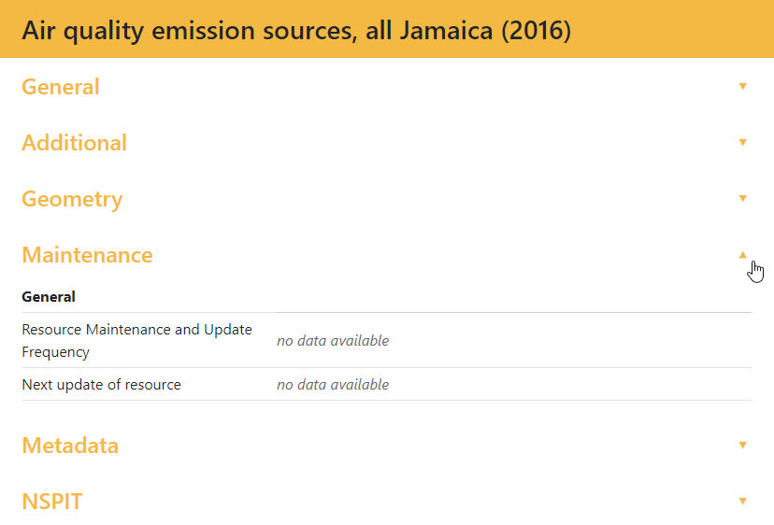
Task: Click the Resource Maintenance and Update Frequency label
Action: point(136,340)
